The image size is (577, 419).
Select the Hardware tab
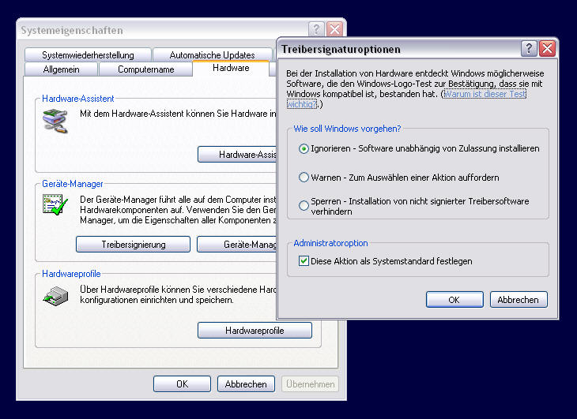(x=231, y=69)
